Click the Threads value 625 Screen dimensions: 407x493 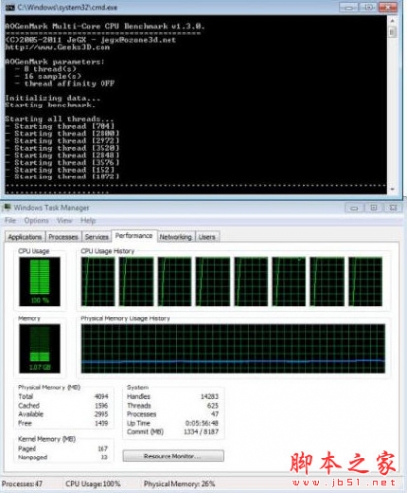point(213,406)
